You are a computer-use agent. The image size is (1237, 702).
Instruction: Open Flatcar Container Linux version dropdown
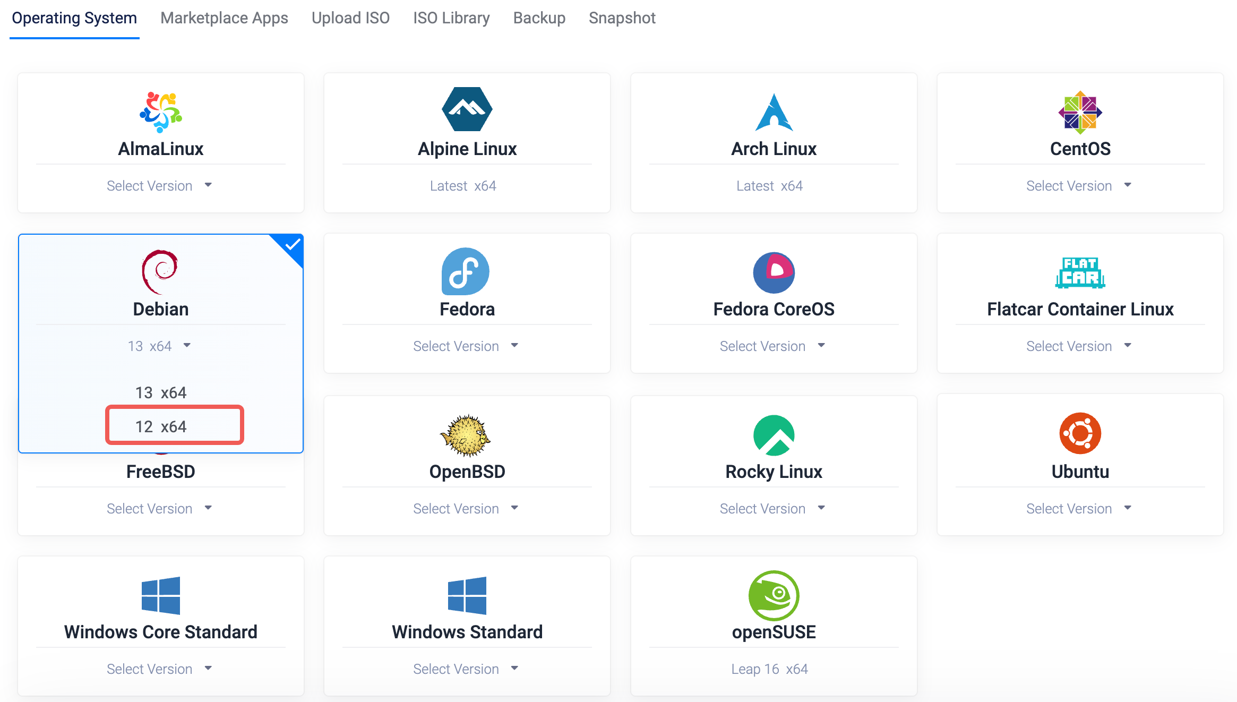1079,346
